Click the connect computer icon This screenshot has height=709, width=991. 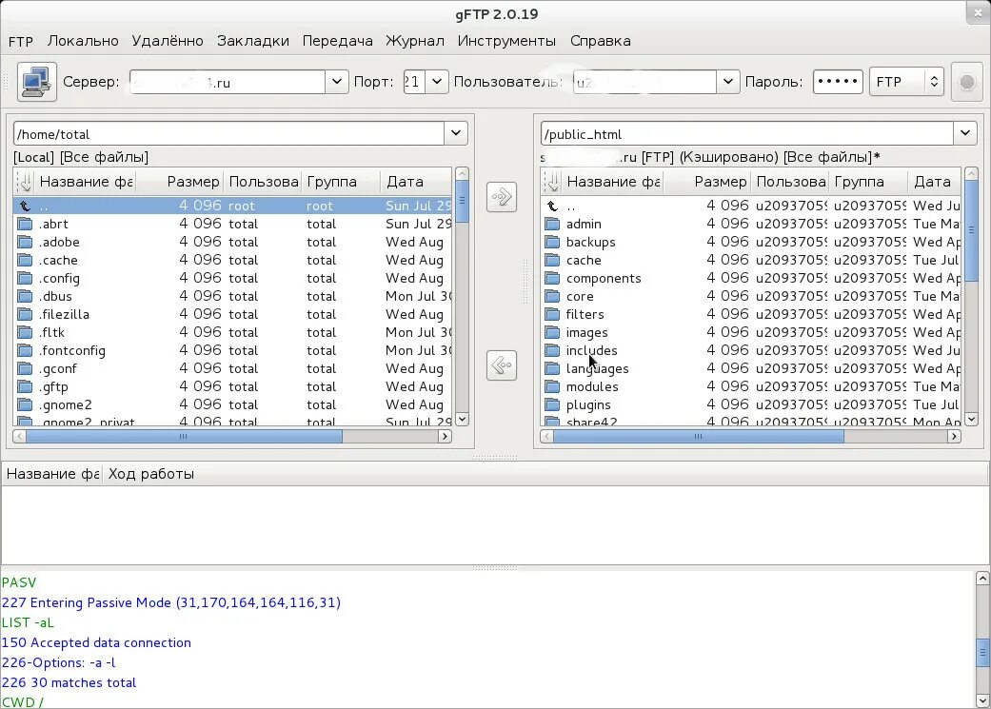[37, 82]
